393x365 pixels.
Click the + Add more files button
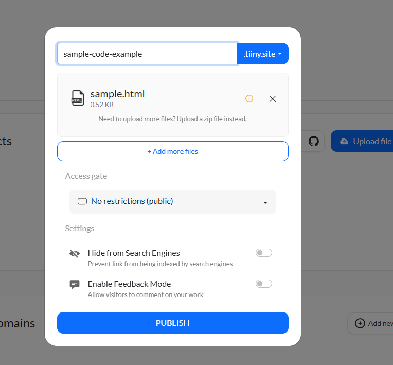pos(172,151)
